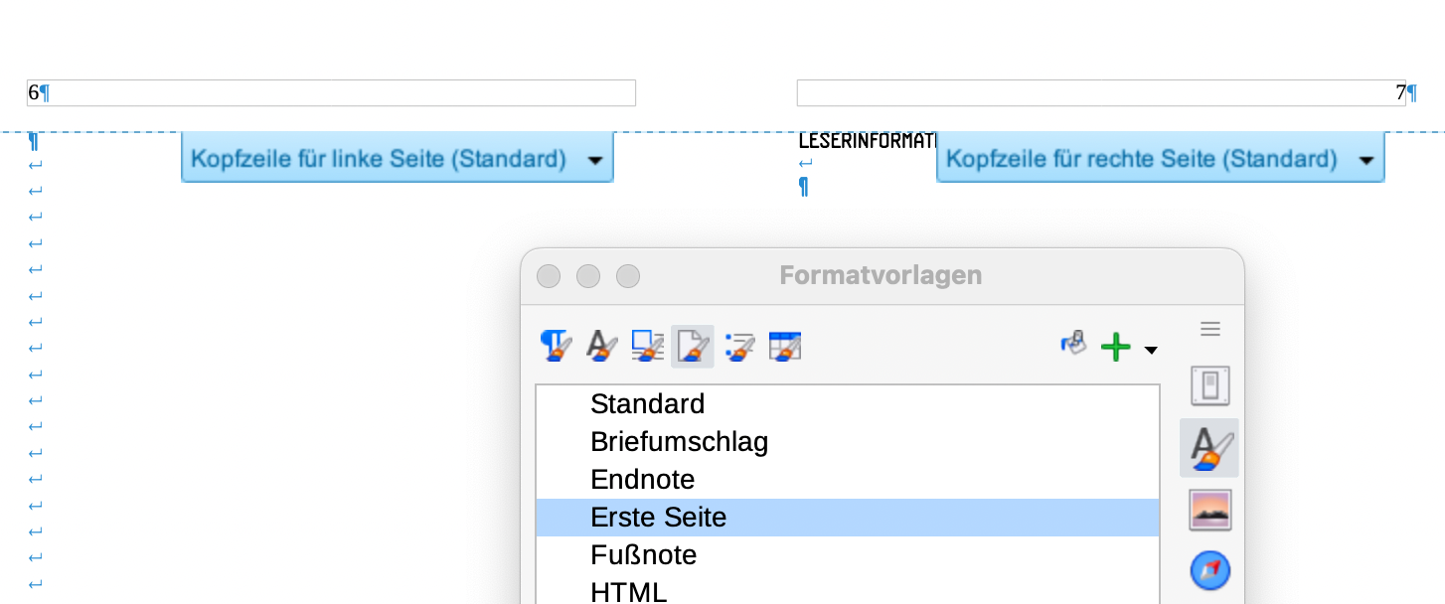Activate Fill Format Mode paint bucket

(x=1073, y=345)
